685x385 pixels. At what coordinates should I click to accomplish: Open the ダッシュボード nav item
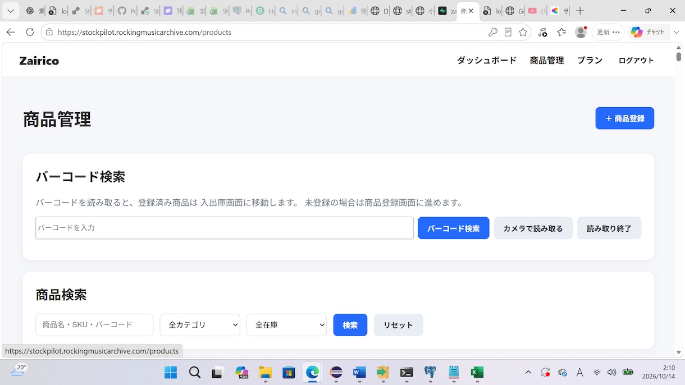pos(487,61)
